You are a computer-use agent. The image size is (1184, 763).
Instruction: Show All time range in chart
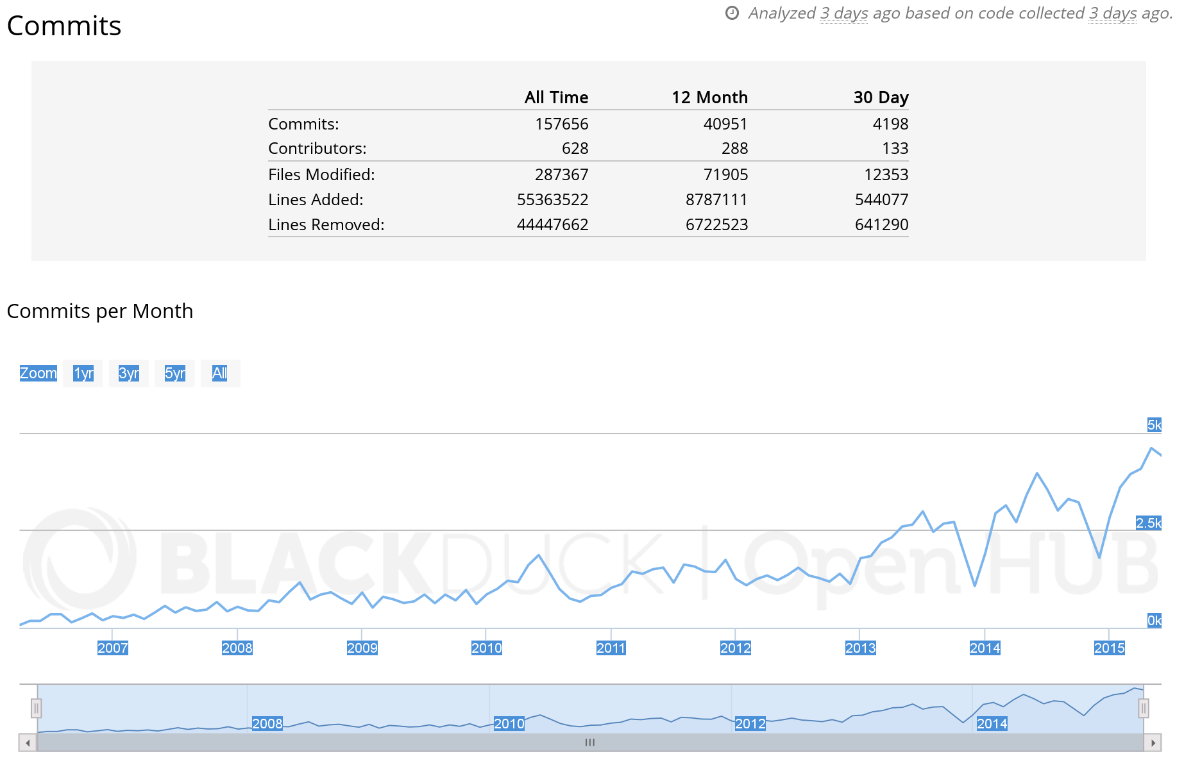click(220, 373)
